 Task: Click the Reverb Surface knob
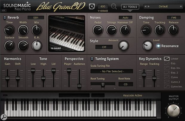[x=10, y=45]
